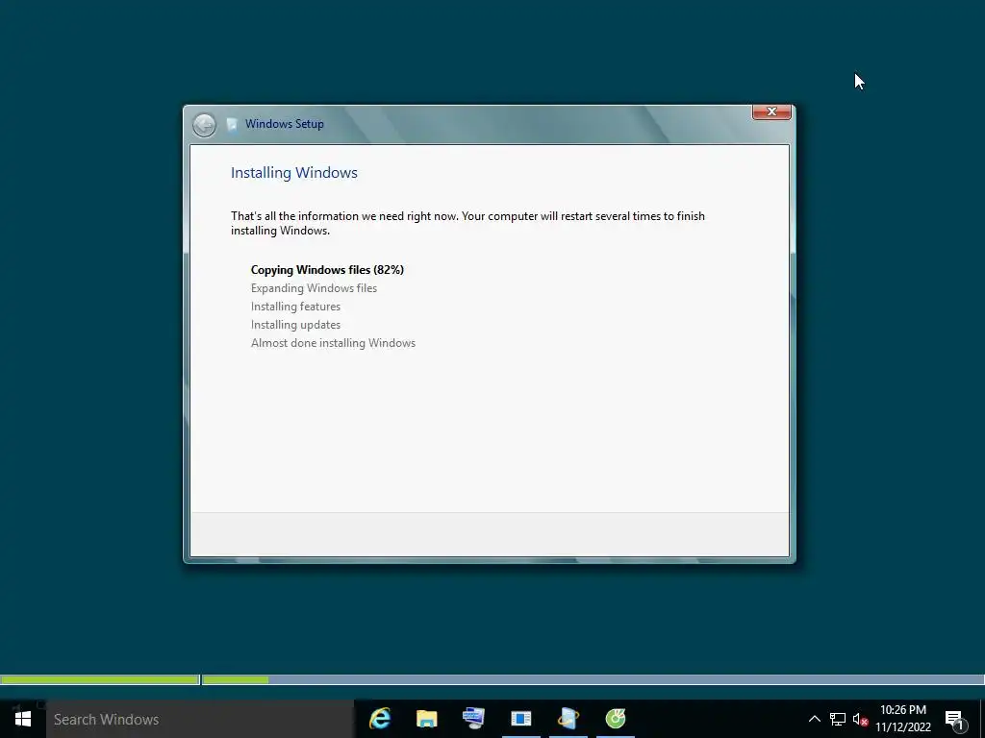Open File Explorer from the taskbar
Image resolution: width=985 pixels, height=738 pixels.
point(426,719)
